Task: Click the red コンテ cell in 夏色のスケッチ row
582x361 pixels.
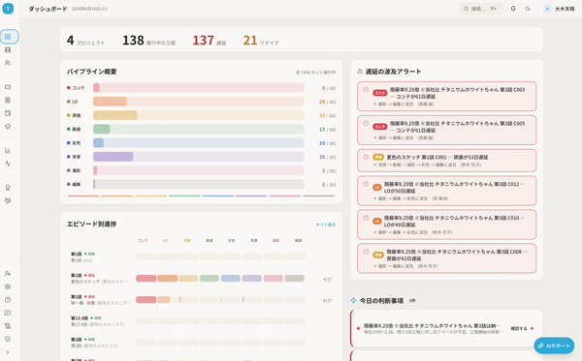Action: [145, 279]
